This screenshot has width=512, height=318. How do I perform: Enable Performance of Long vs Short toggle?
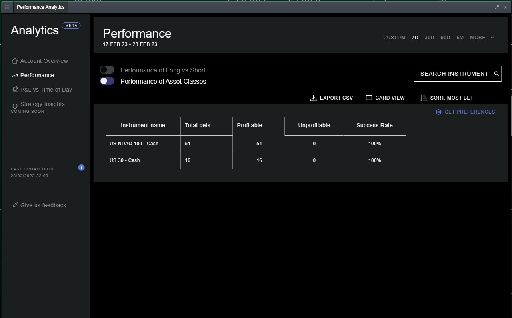pos(107,70)
